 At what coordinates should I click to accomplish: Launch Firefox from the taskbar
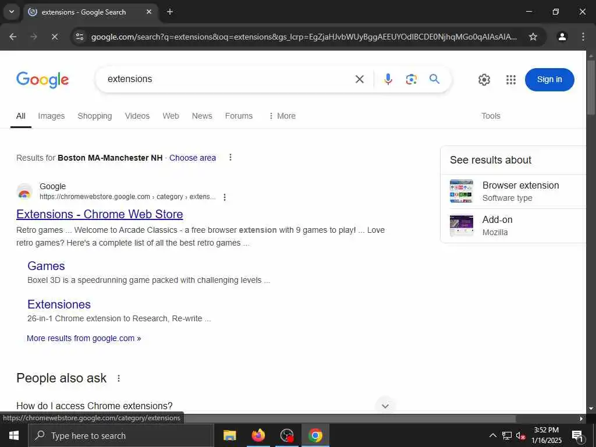tap(258, 435)
